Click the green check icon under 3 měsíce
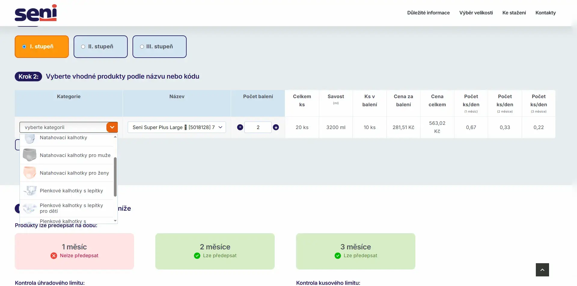 pyautogui.click(x=338, y=256)
